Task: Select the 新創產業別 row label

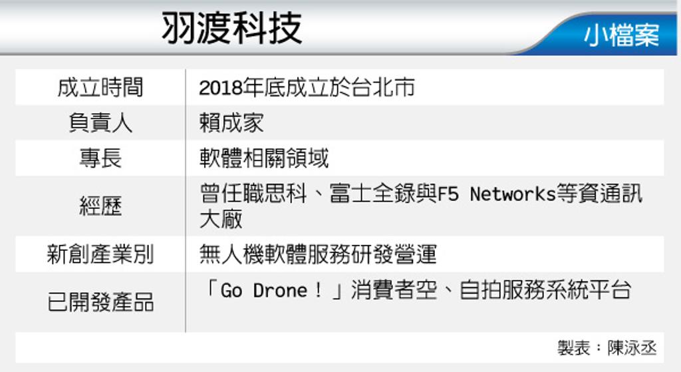Action: pos(100,254)
